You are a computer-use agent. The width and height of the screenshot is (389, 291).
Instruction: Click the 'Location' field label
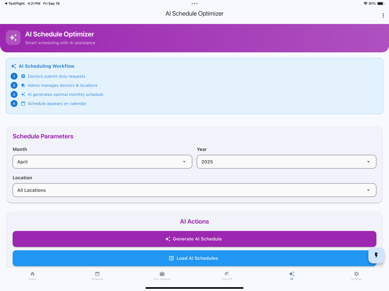click(x=22, y=178)
